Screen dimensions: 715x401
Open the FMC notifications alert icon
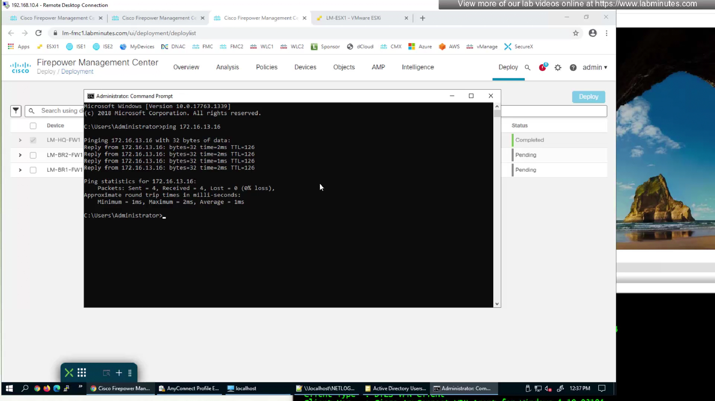point(542,67)
